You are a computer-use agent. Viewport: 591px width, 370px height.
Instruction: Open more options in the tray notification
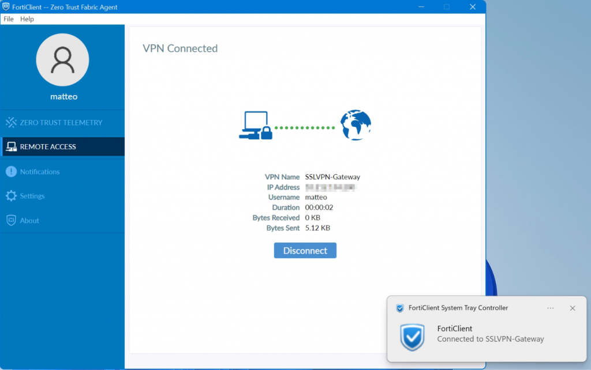click(550, 308)
